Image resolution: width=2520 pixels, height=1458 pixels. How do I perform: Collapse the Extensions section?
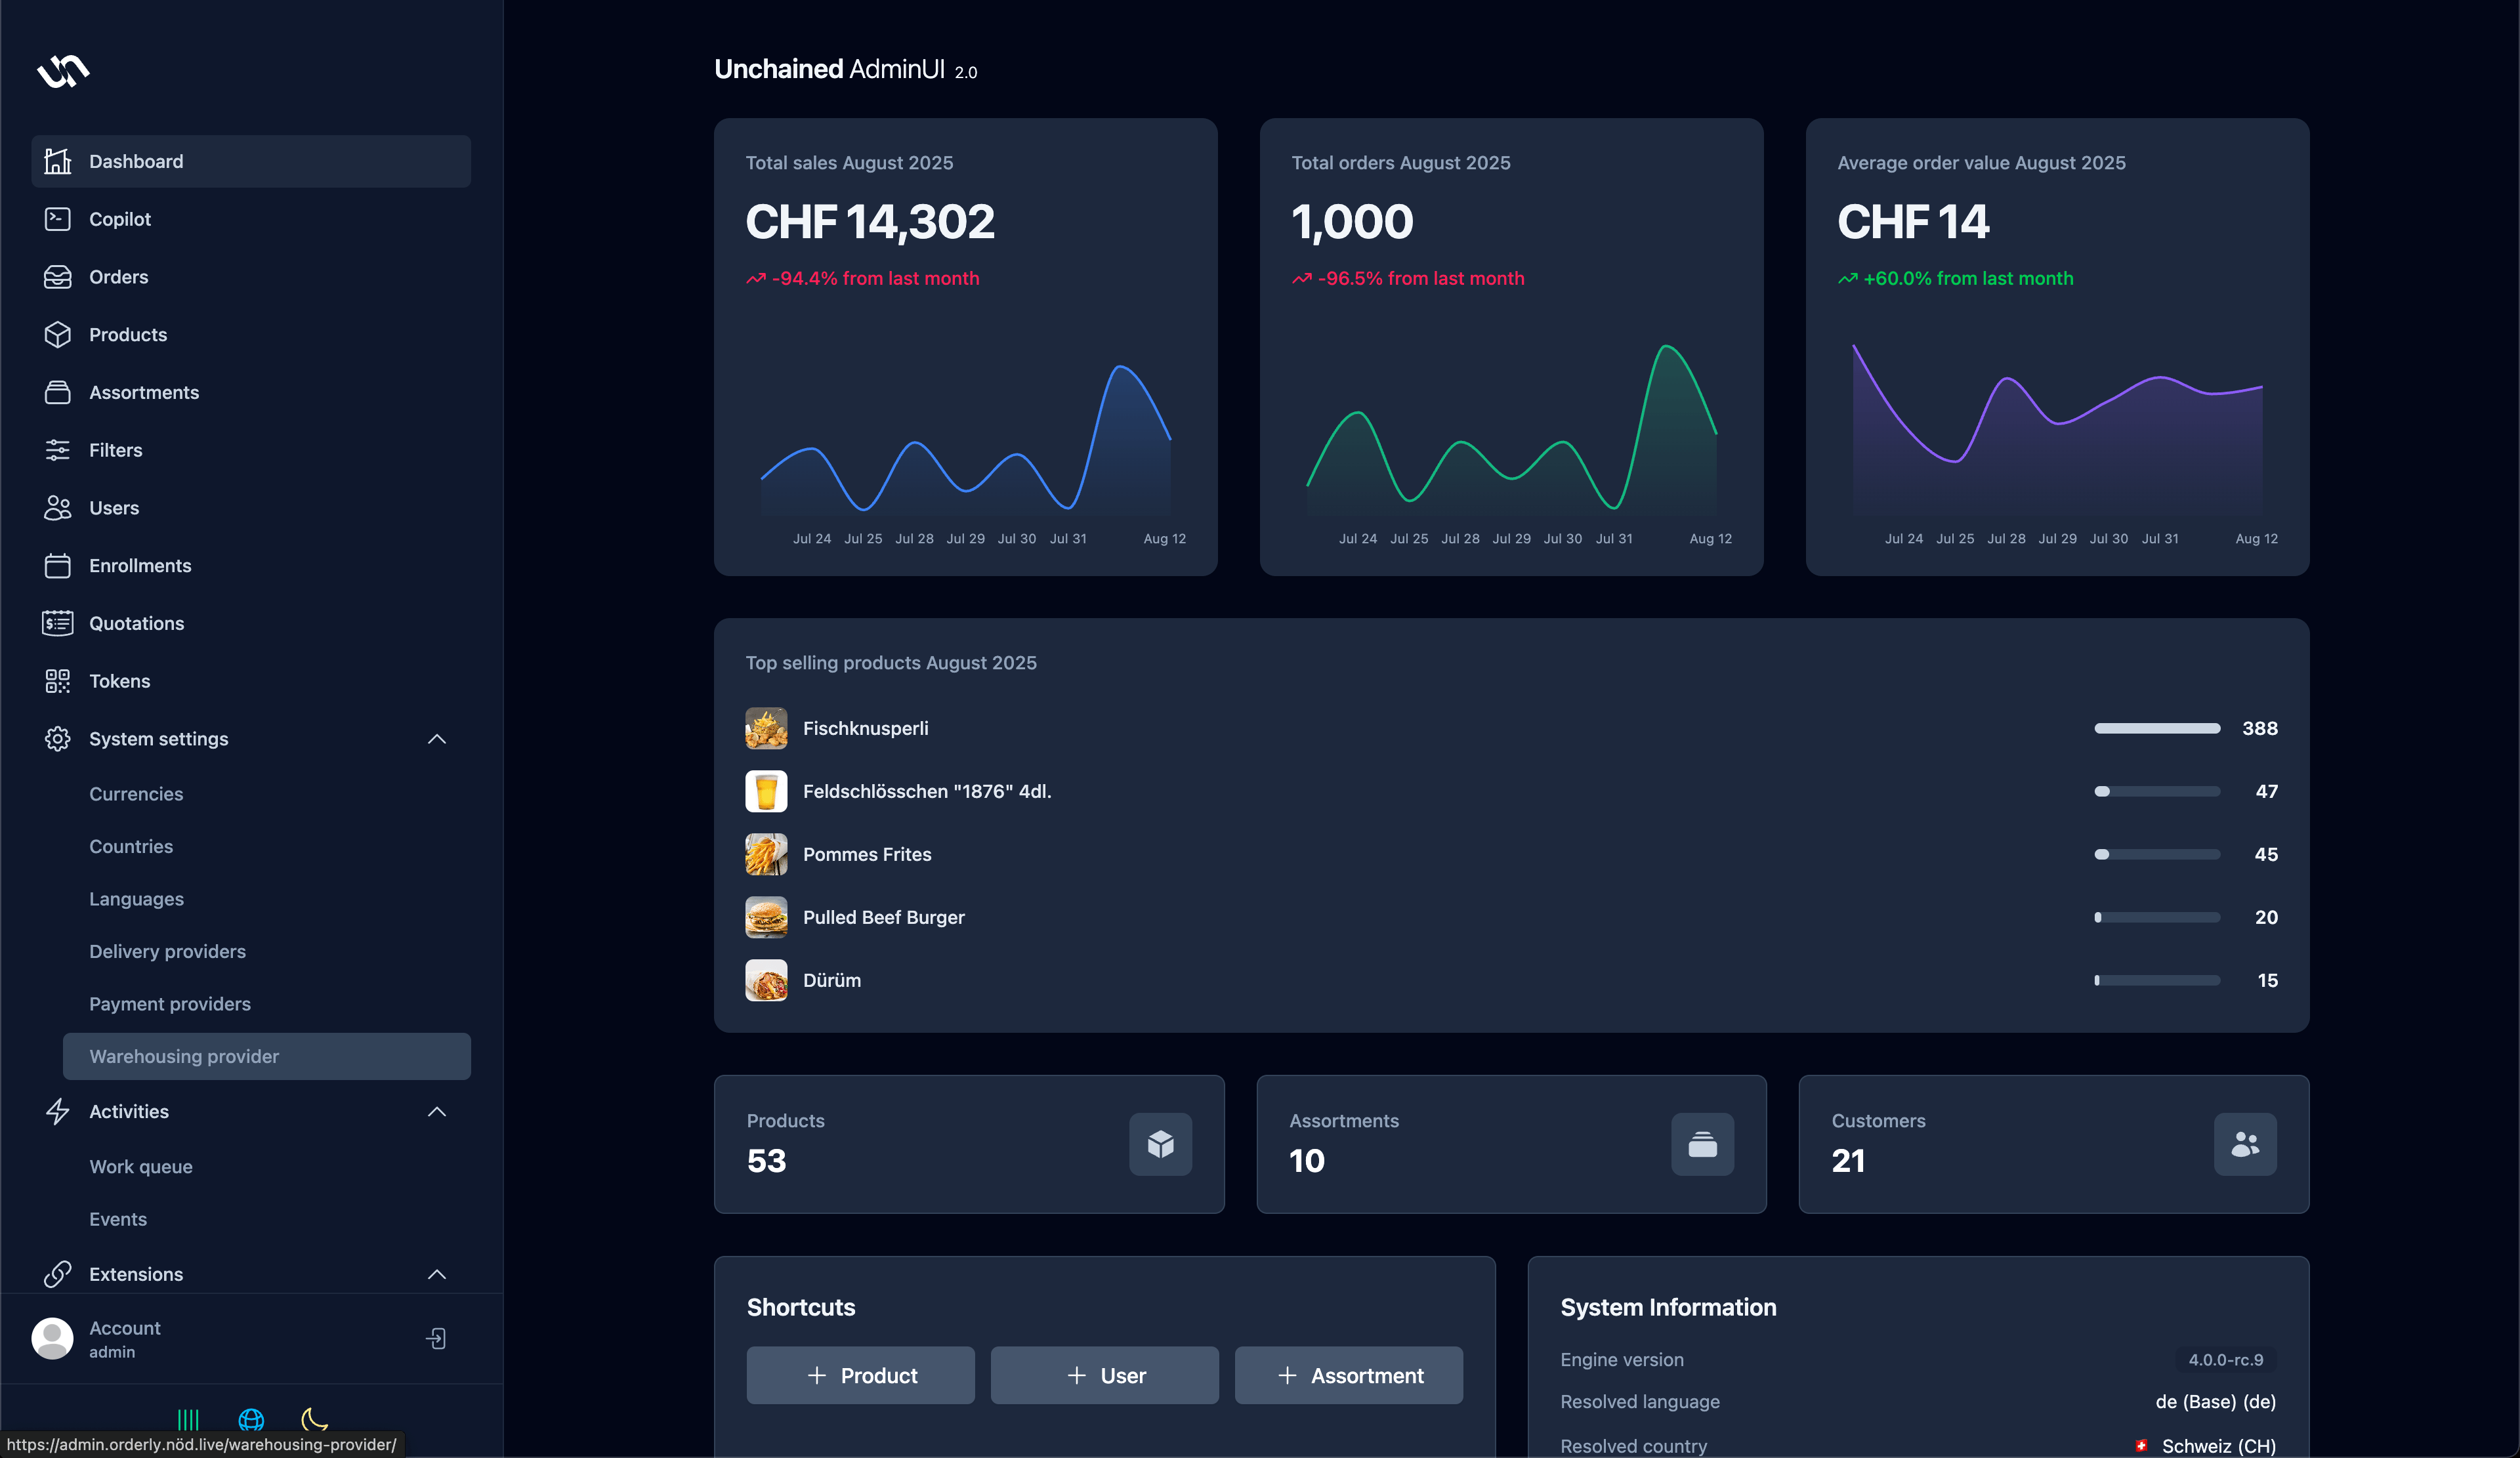(x=437, y=1275)
